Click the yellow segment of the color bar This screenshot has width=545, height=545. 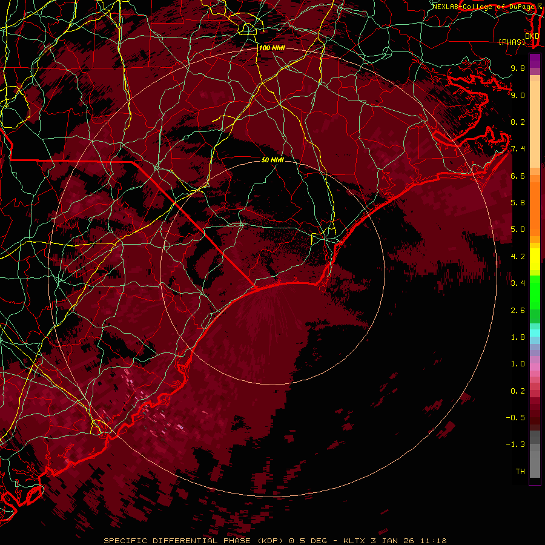pyautogui.click(x=535, y=259)
